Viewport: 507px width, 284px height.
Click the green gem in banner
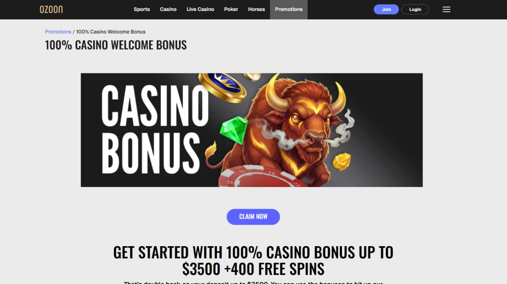234,130
